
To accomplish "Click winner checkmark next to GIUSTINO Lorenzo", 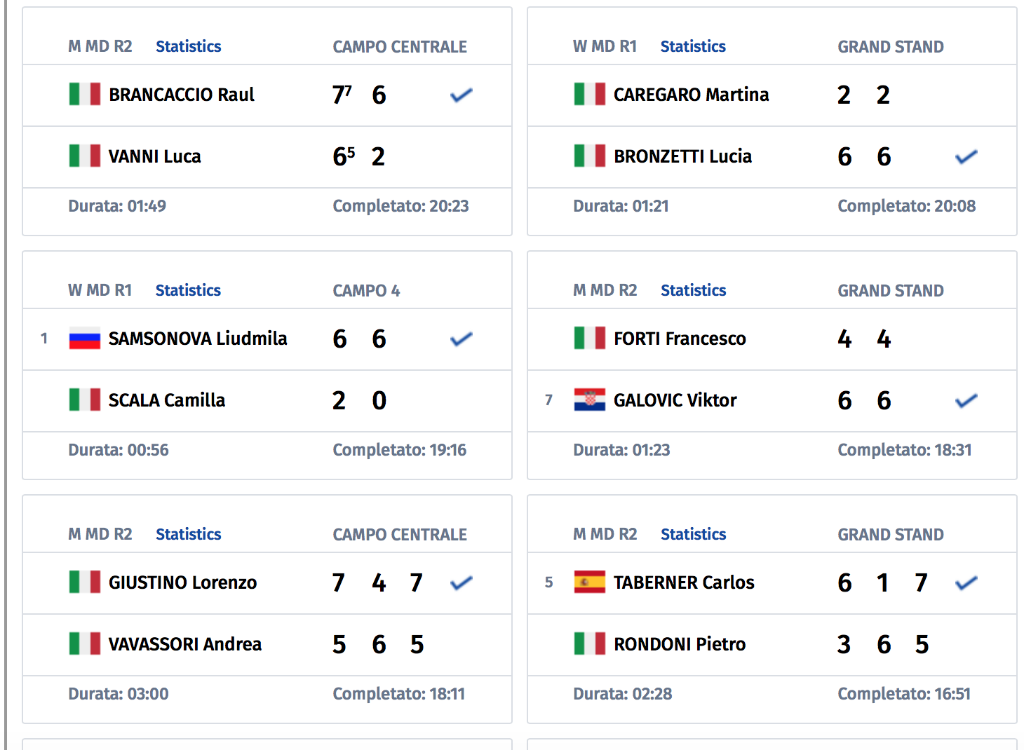I will (462, 582).
